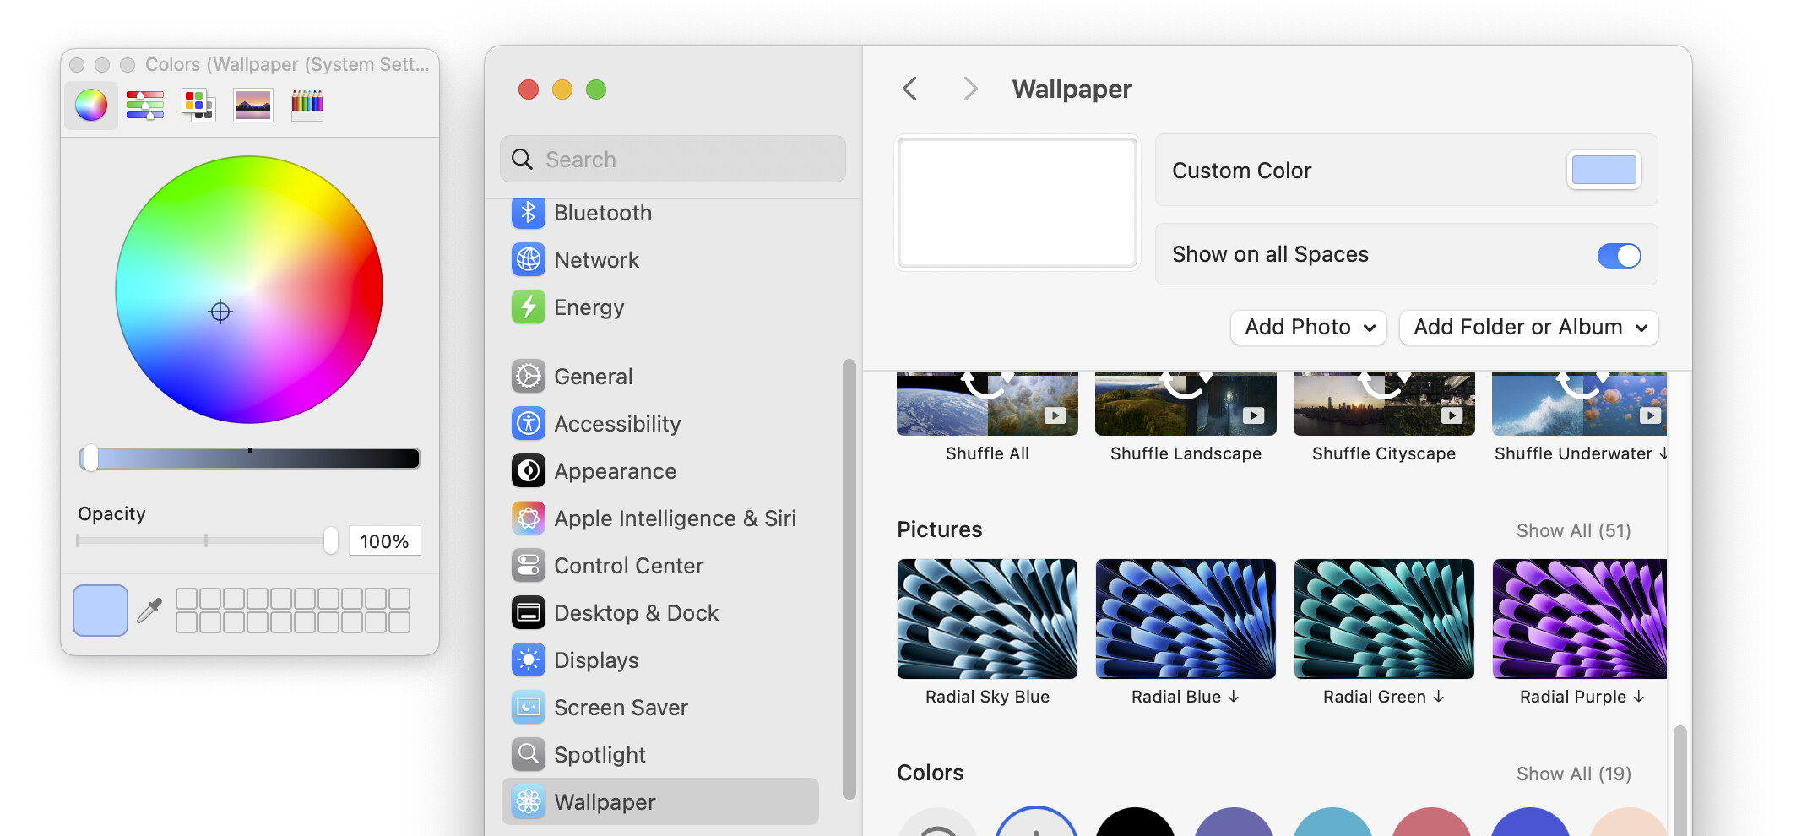This screenshot has width=1807, height=836.
Task: Click the Opacity slider thumb
Action: pos(331,540)
